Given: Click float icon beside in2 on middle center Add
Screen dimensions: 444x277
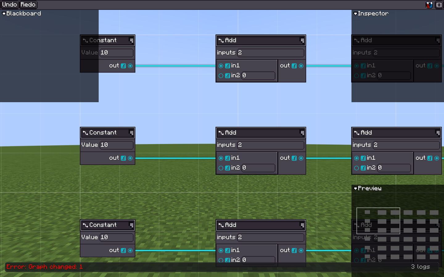Looking at the screenshot, I should pyautogui.click(x=228, y=168).
